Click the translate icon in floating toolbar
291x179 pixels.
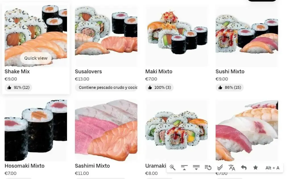232,168
